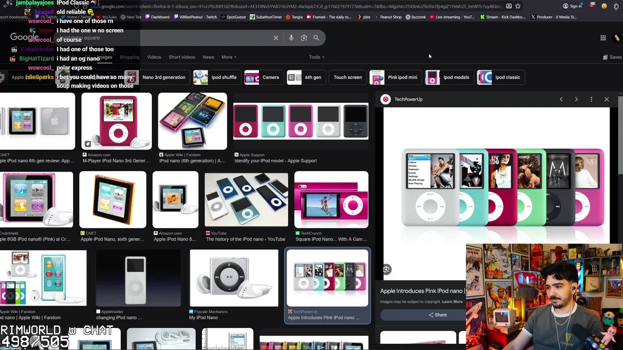Click the magnifier search button
The height and width of the screenshot is (350, 623).
coord(316,38)
